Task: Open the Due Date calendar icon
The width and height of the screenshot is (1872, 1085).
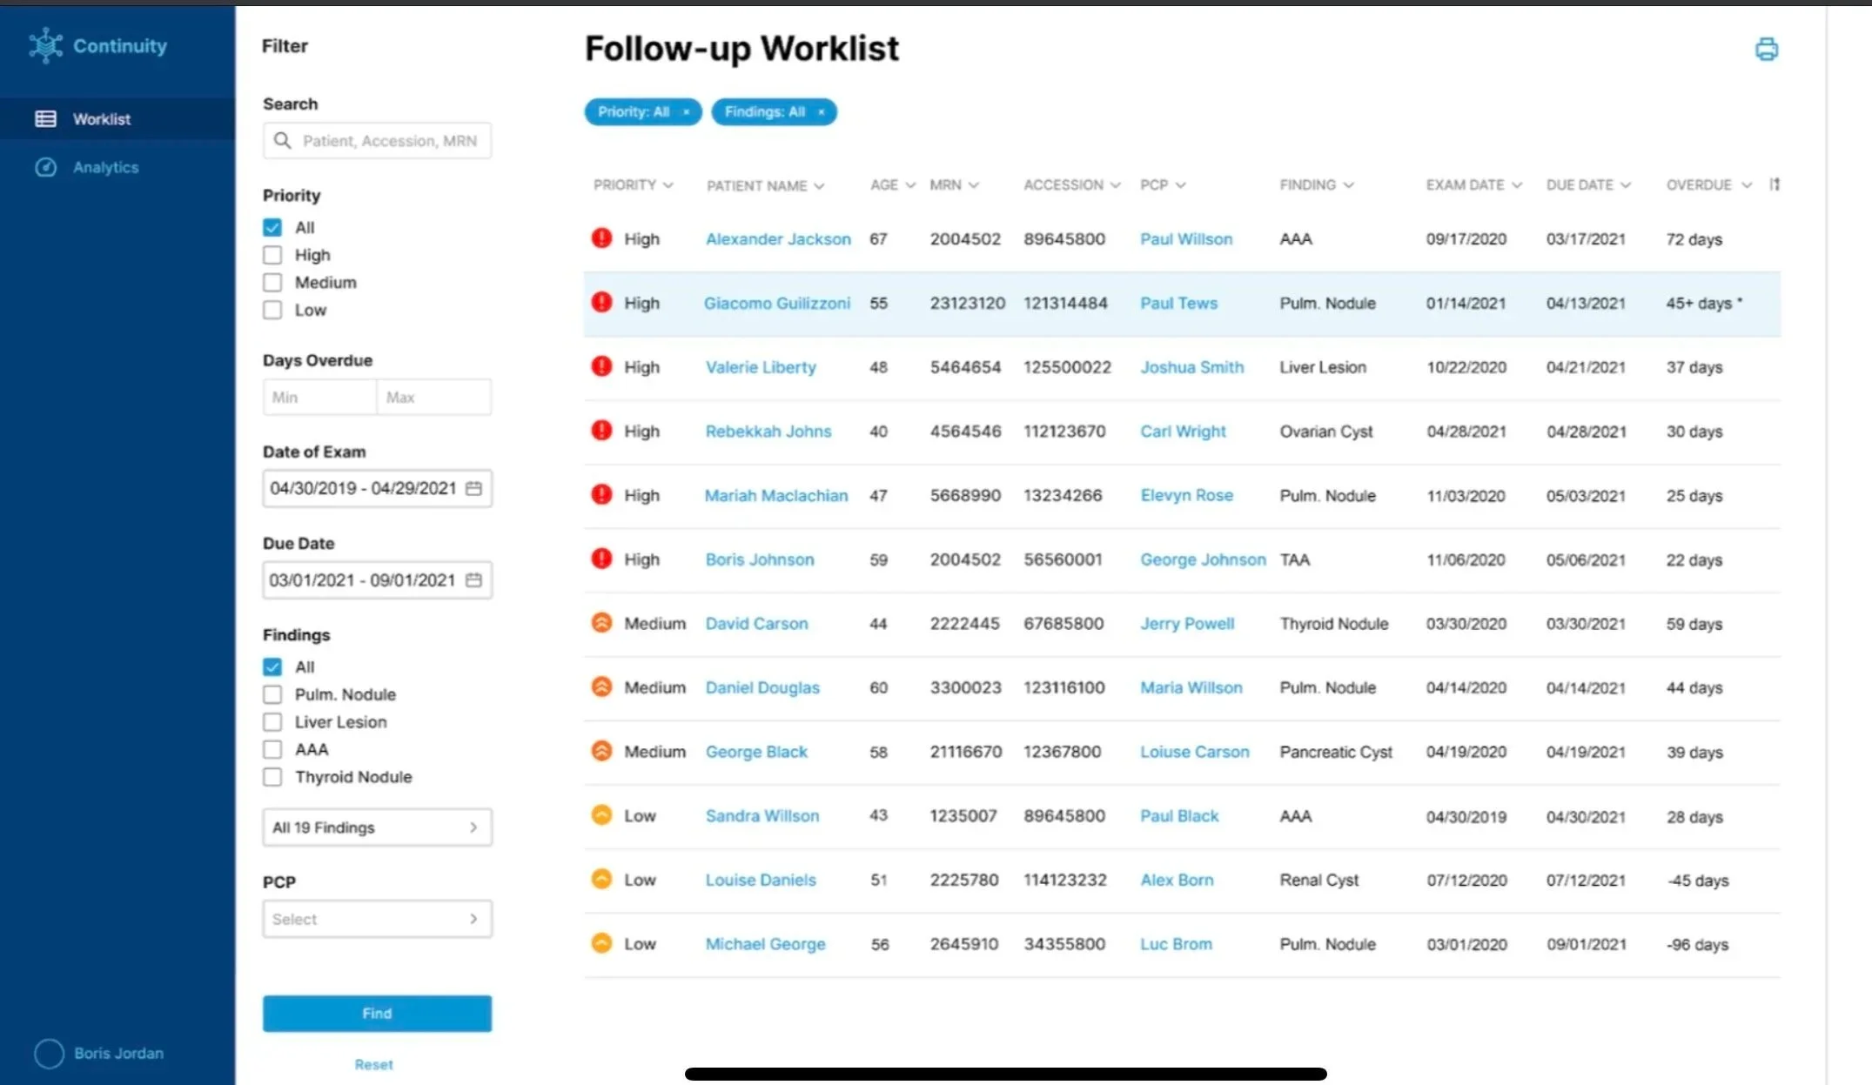Action: pyautogui.click(x=473, y=580)
